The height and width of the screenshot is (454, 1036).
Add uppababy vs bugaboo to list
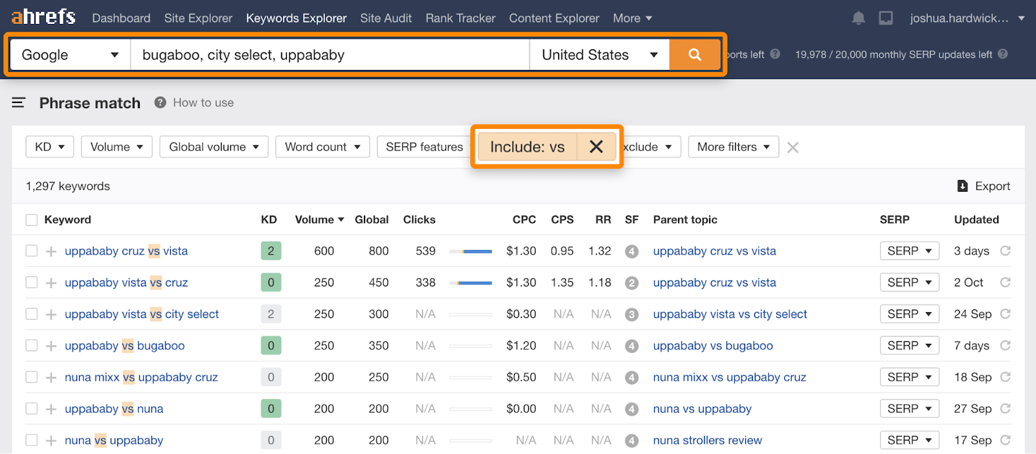(51, 346)
